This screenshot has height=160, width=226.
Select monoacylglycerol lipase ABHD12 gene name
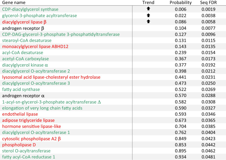(35, 46)
